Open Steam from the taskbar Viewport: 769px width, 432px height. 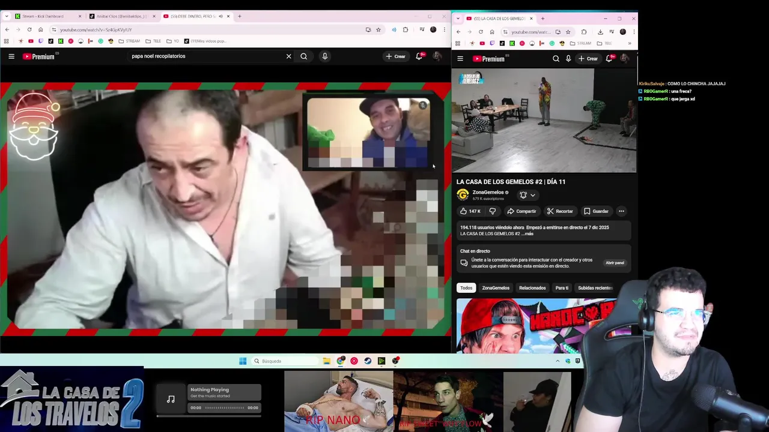click(x=368, y=361)
